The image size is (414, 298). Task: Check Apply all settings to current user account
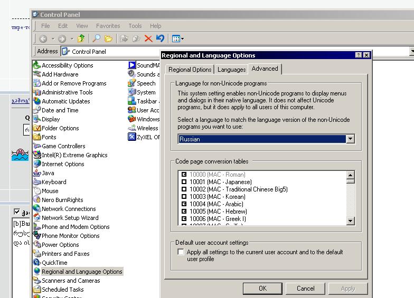point(181,252)
